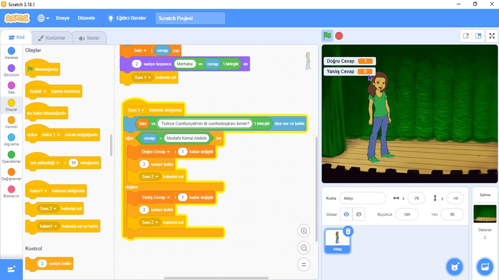Zoom out the code workspace

[304, 248]
